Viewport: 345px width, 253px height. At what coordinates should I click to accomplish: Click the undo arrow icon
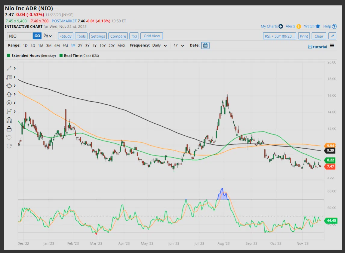[x=9, y=137]
